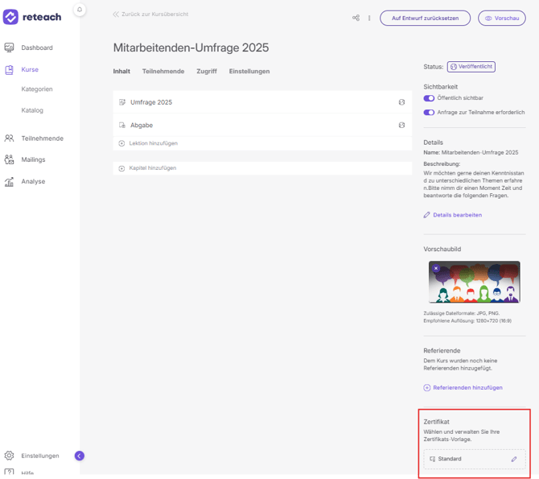The width and height of the screenshot is (539, 479).
Task: Click the Mailings icon
Action: (10, 159)
